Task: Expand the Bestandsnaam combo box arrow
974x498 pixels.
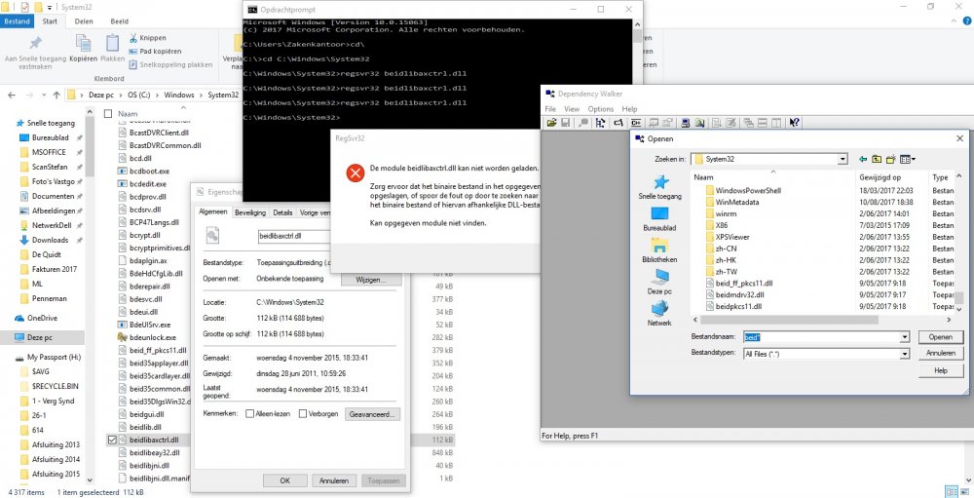Action: [x=905, y=337]
